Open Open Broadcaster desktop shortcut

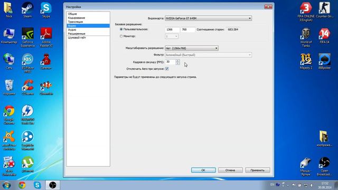[324, 166]
